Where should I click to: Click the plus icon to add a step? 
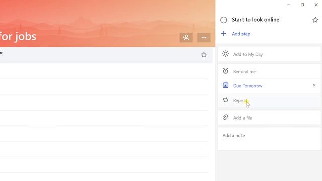point(223,34)
